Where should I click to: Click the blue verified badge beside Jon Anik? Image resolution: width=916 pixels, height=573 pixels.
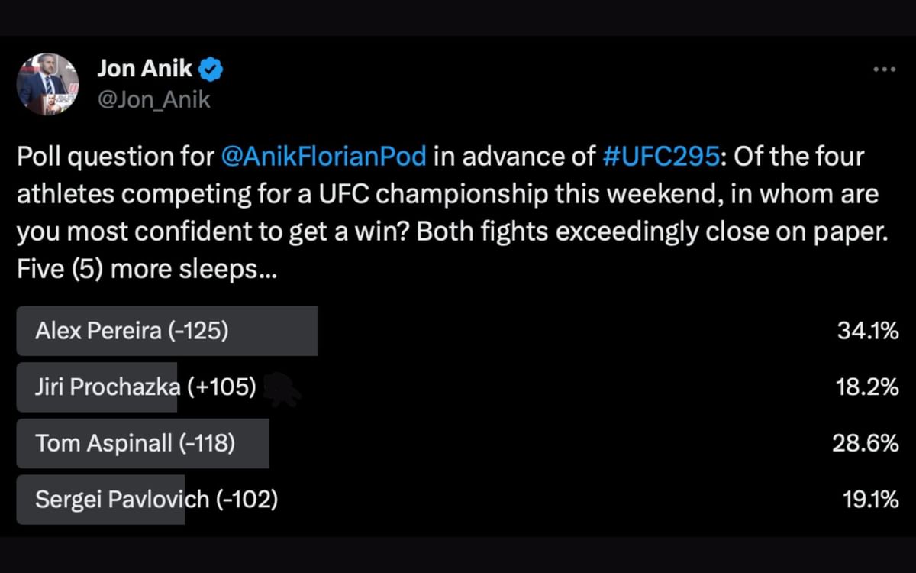[x=208, y=68]
